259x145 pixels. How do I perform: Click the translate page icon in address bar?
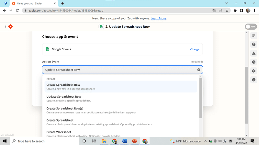point(214,11)
